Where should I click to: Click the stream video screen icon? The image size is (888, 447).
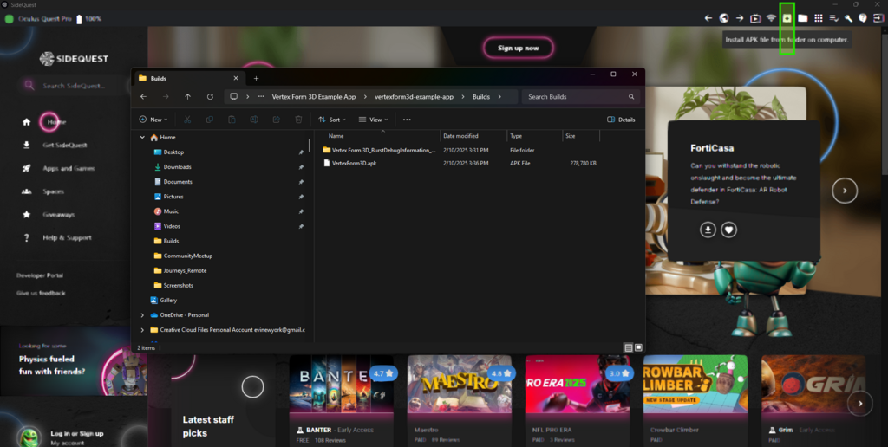pos(755,18)
